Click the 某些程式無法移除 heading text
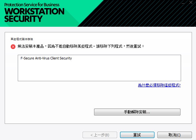 [x=22, y=39]
